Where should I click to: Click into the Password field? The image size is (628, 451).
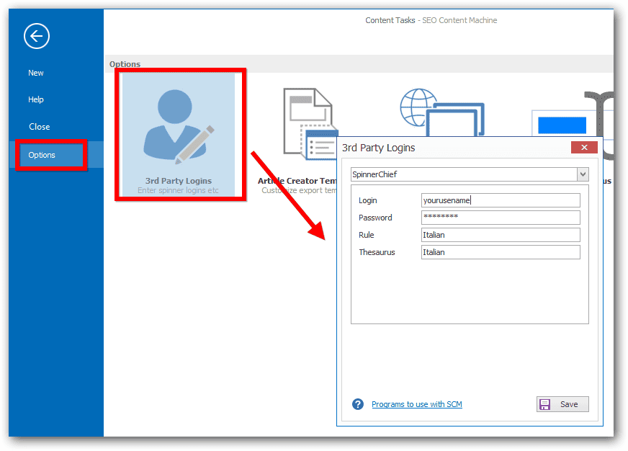coord(501,218)
